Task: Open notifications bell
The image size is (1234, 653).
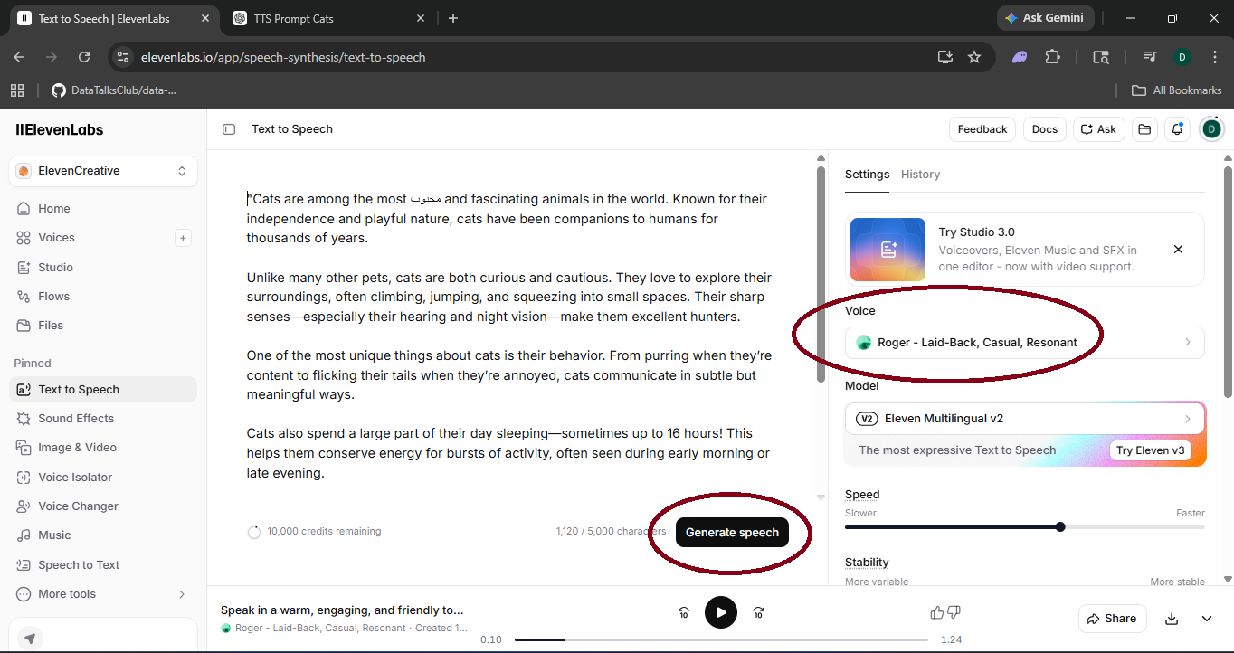Action: [1177, 129]
